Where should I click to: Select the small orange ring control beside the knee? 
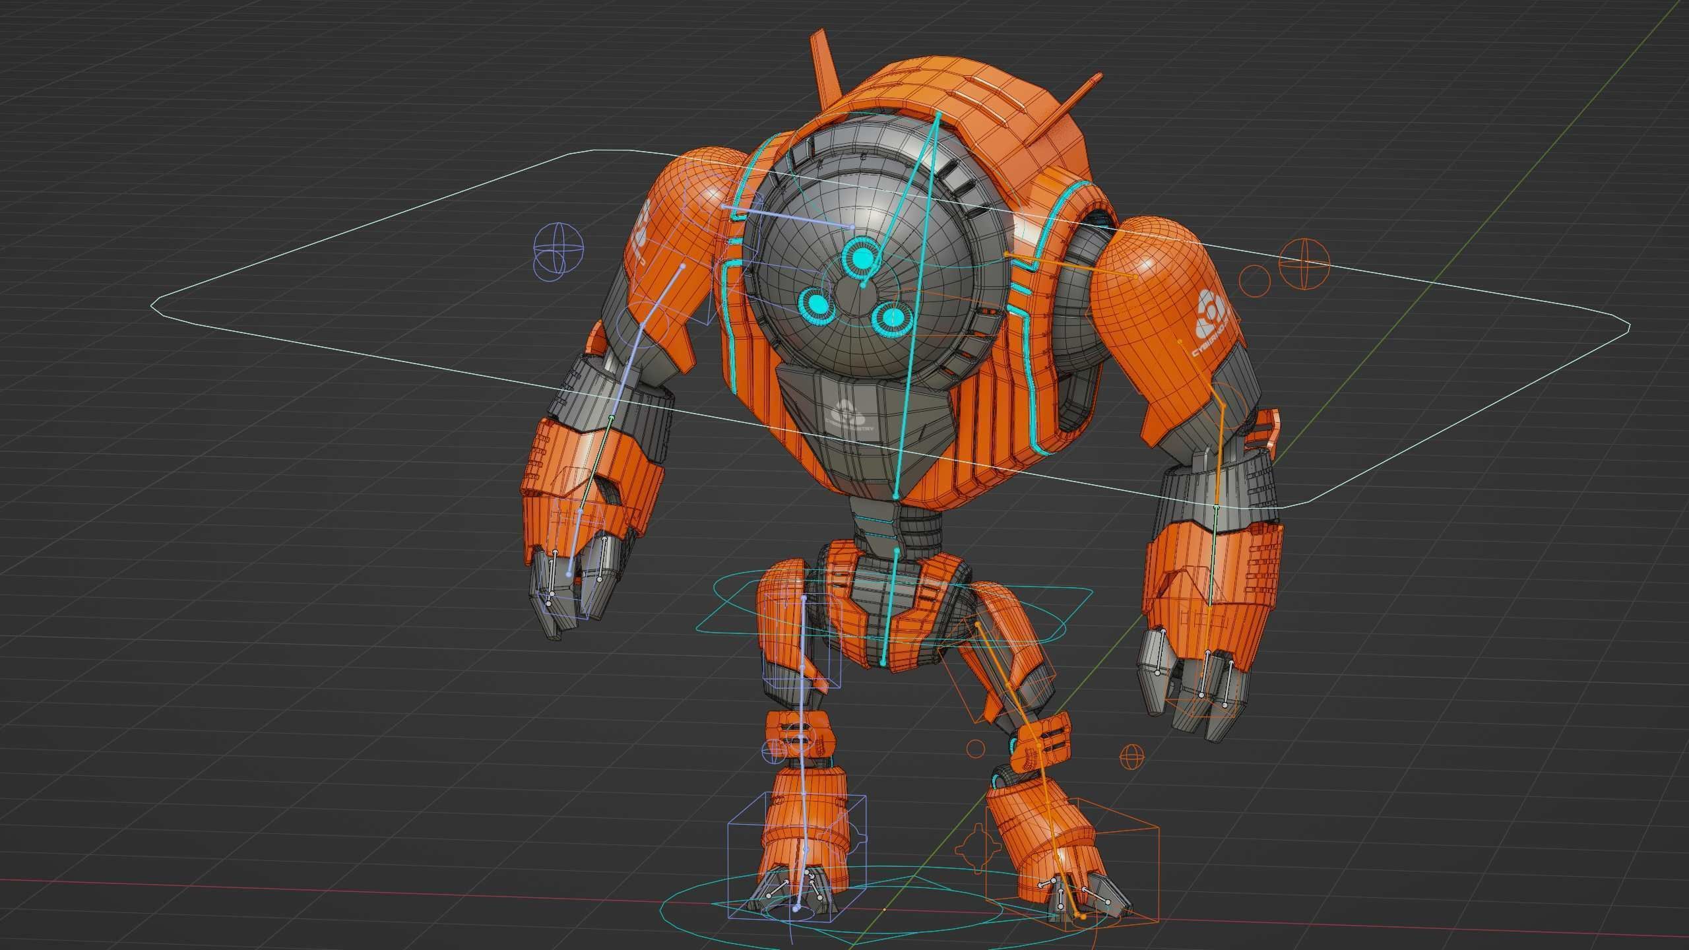point(976,748)
